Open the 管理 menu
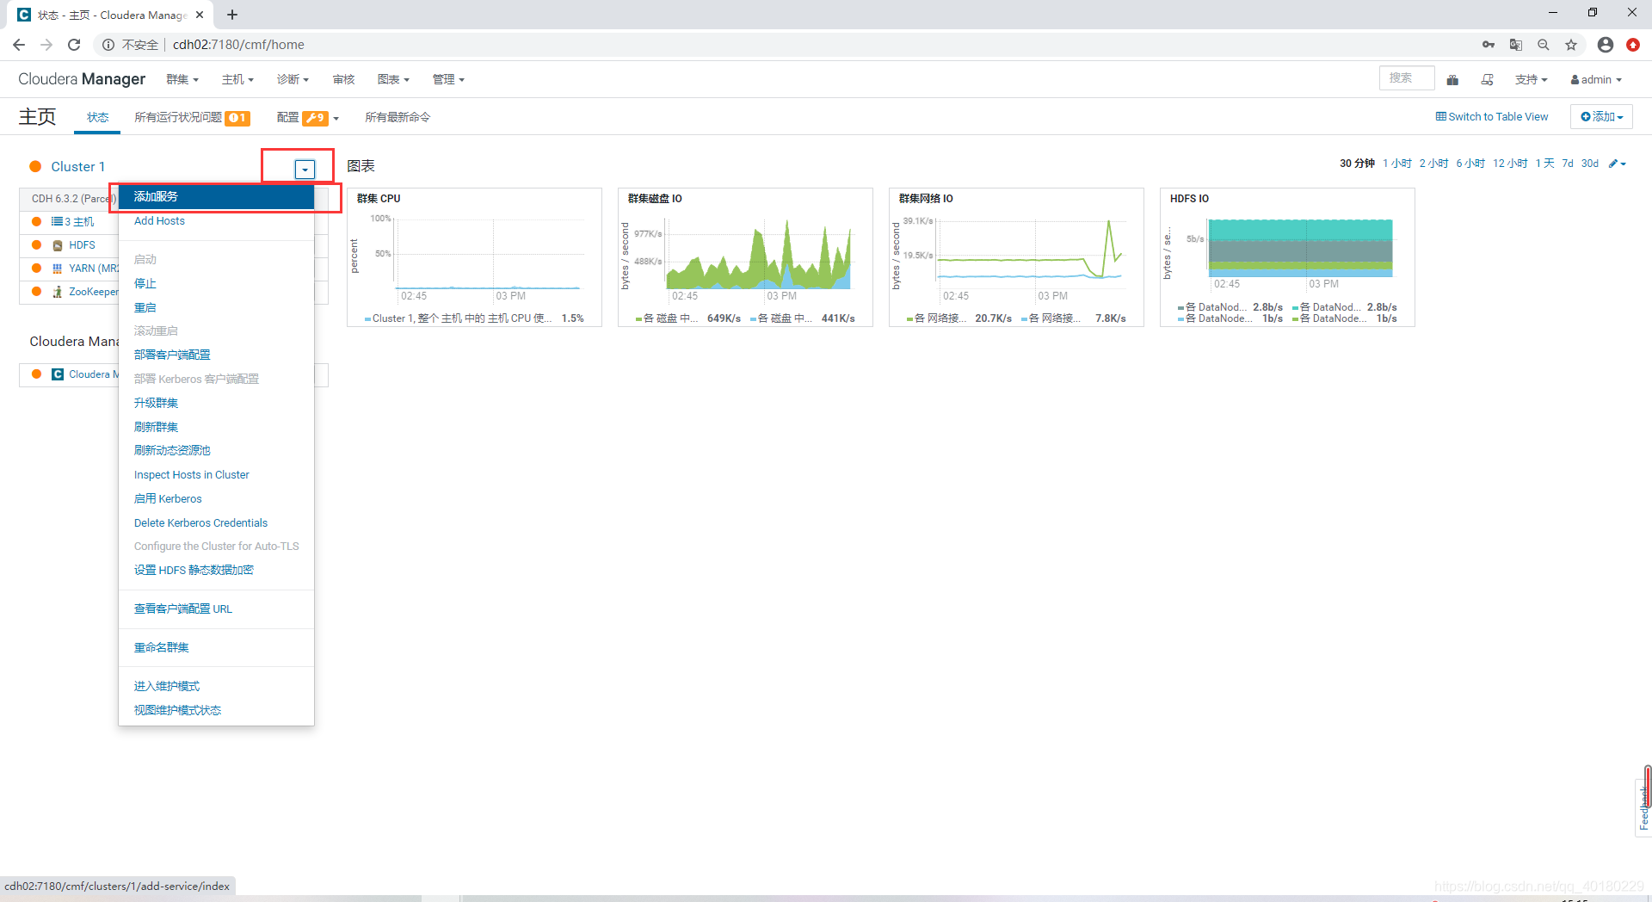This screenshot has height=902, width=1652. point(448,79)
